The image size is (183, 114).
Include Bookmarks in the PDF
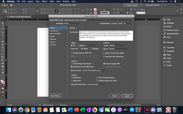[72, 78]
